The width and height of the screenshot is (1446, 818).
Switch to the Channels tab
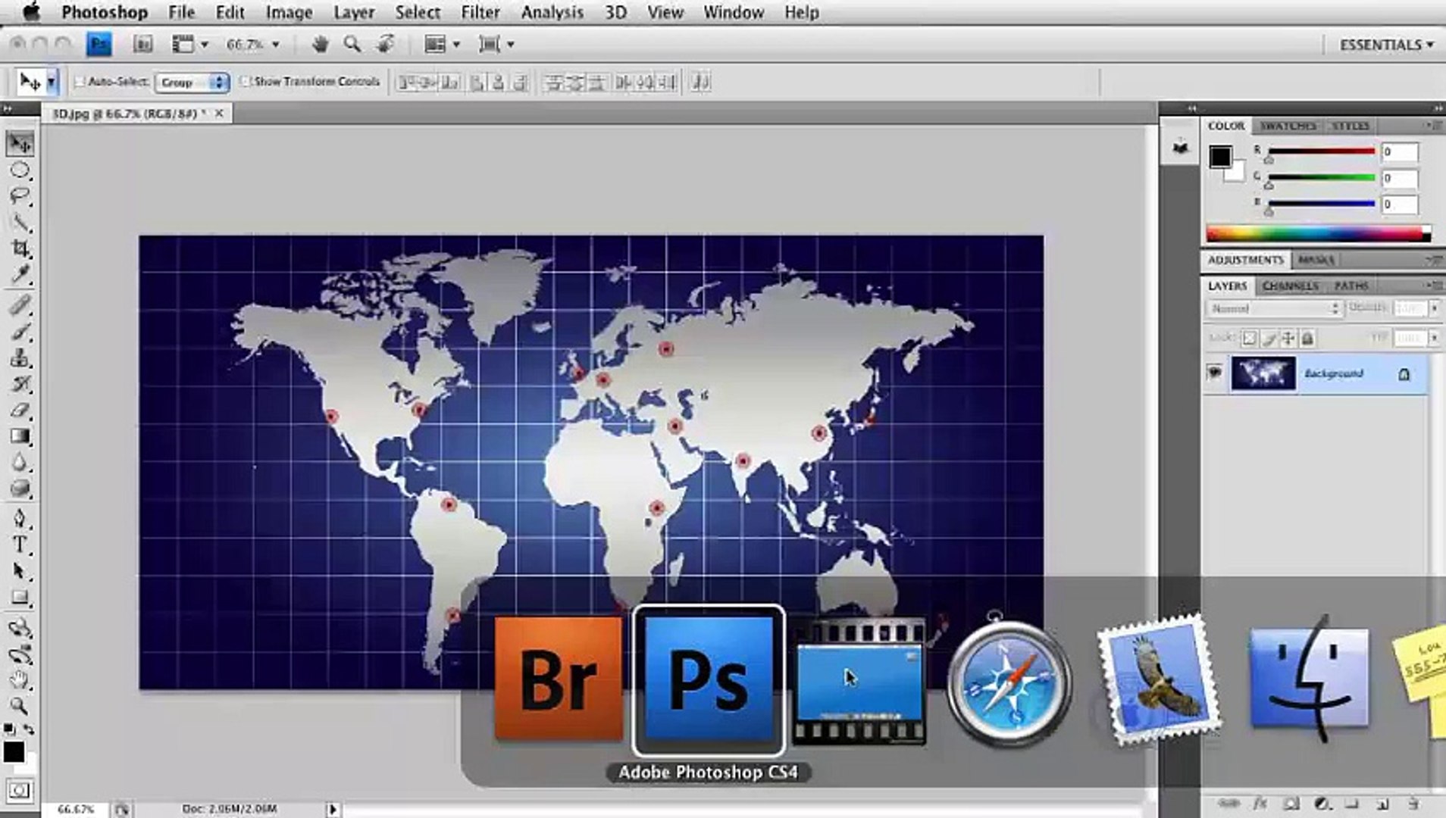1290,286
